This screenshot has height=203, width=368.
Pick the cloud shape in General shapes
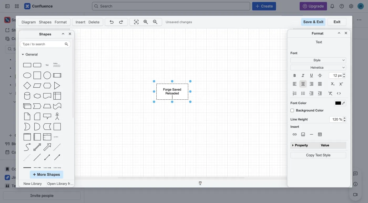[x=37, y=96]
